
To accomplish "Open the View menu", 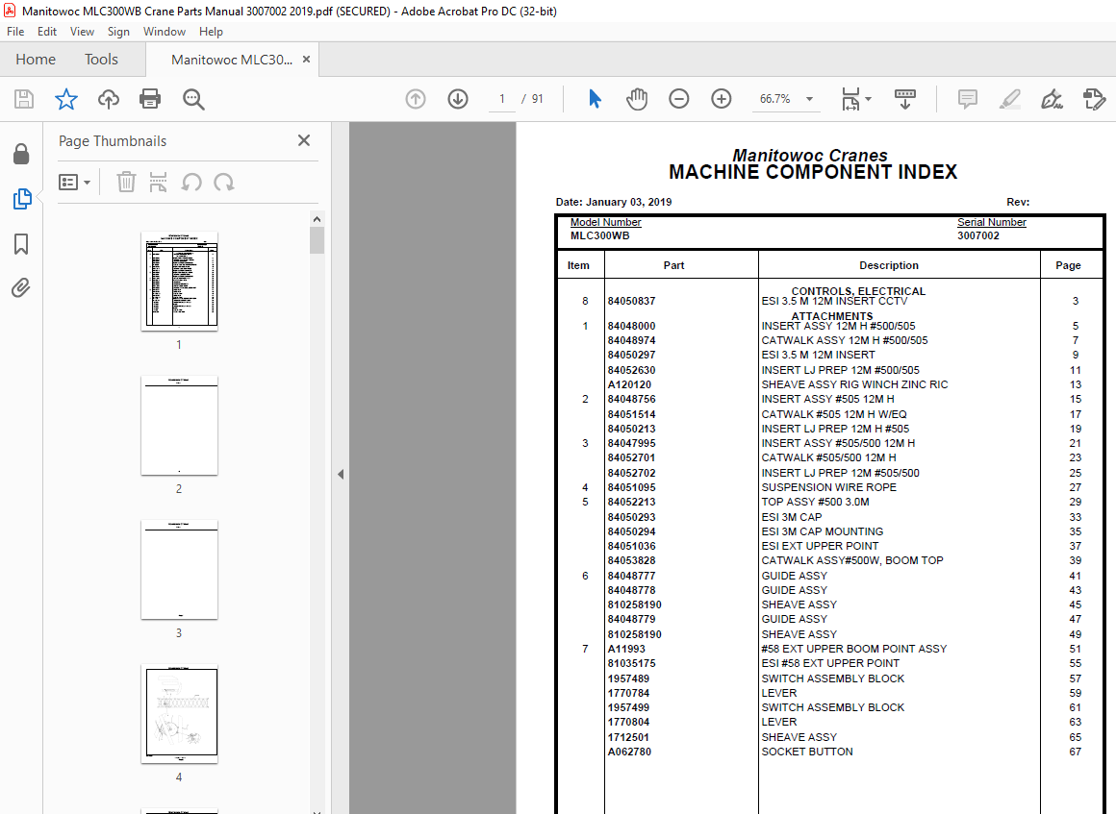I will (x=82, y=32).
